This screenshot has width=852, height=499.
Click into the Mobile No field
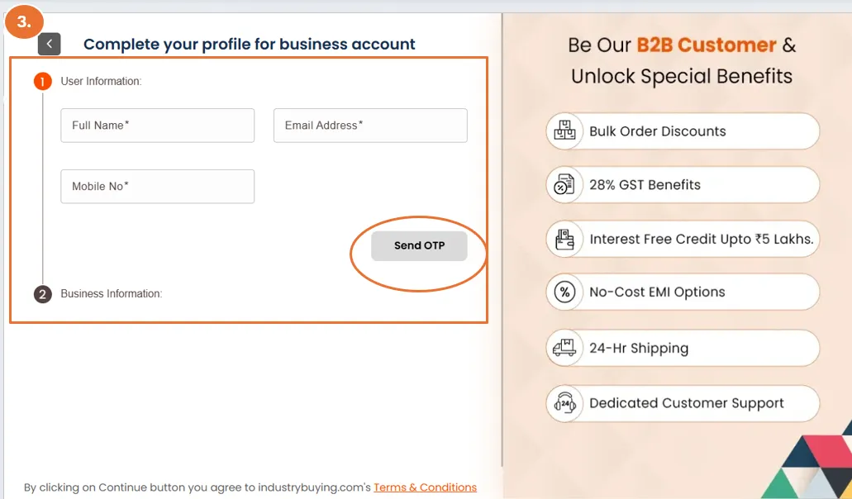[x=157, y=187]
